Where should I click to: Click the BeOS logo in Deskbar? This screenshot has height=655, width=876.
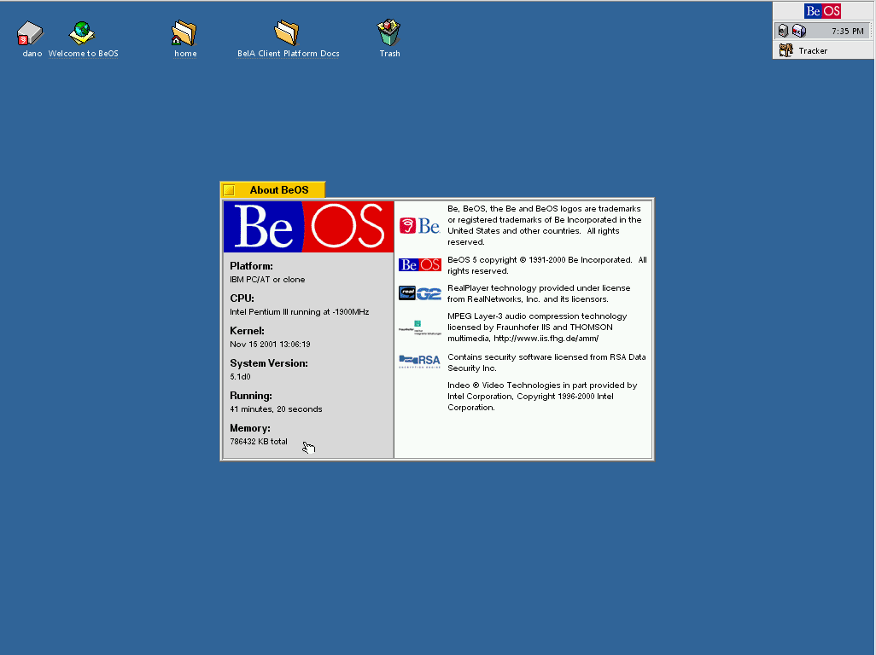(x=822, y=11)
